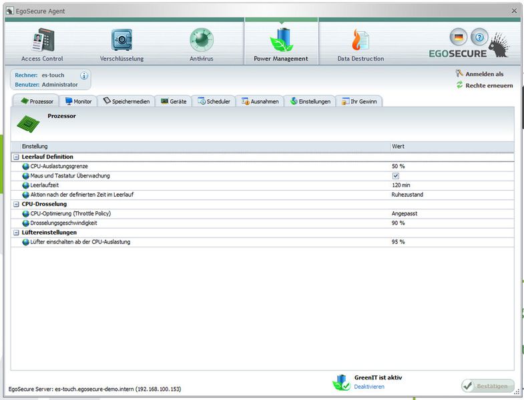
Task: Click globe icon beside Leerlaufzeit
Action: (x=26, y=185)
